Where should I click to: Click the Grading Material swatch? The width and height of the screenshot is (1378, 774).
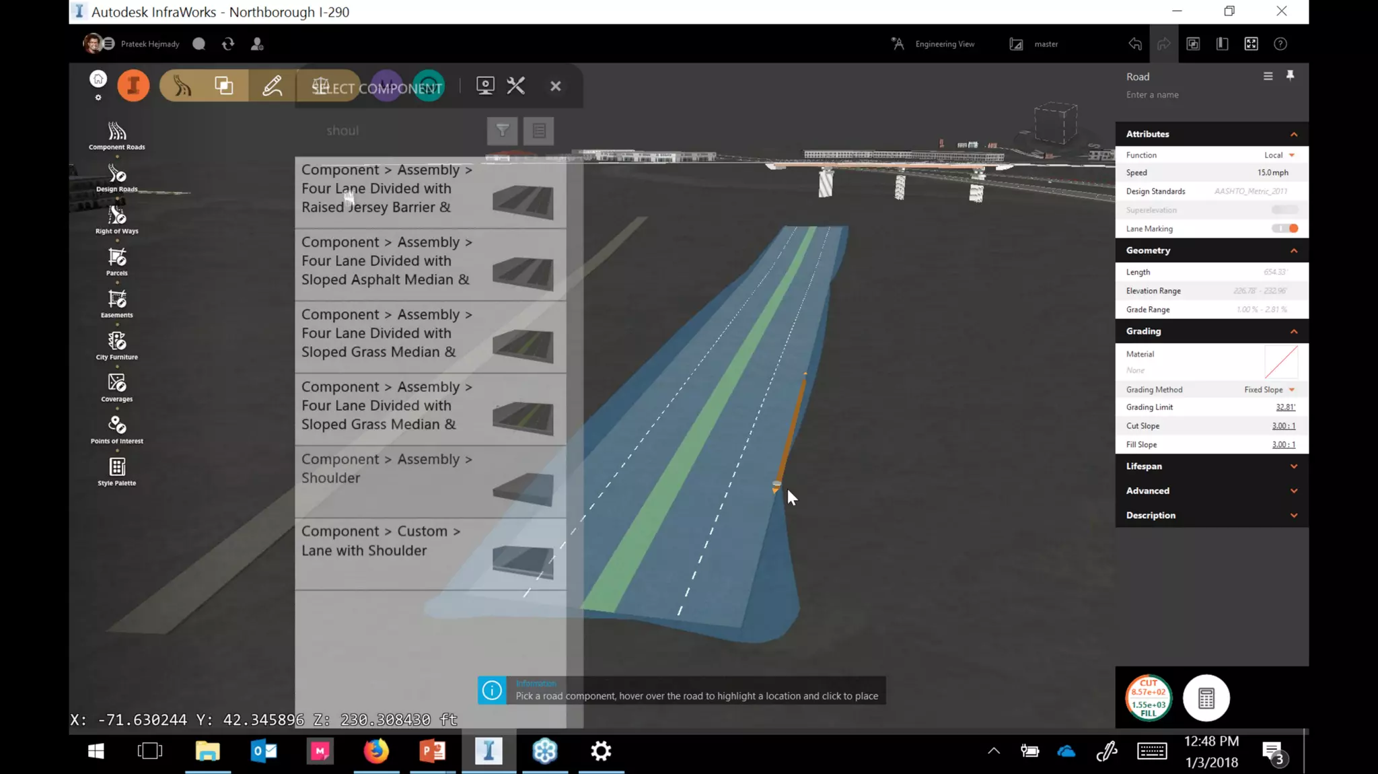[1281, 362]
